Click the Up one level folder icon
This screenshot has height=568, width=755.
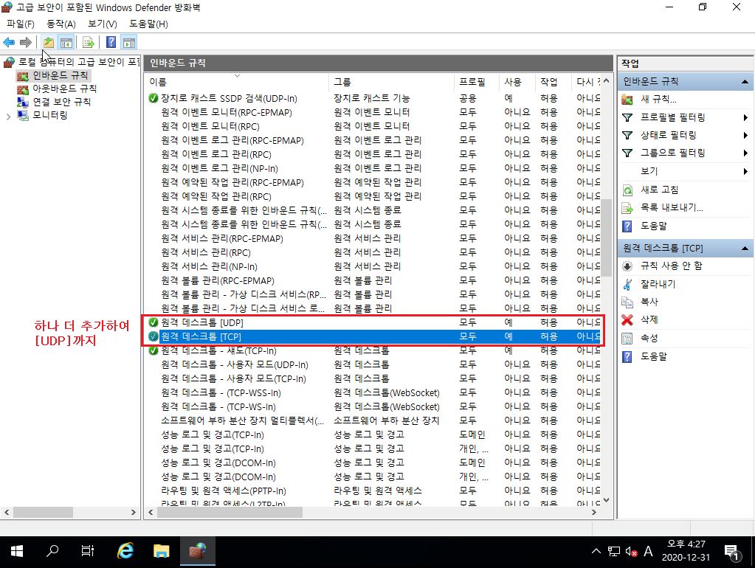pyautogui.click(x=49, y=42)
